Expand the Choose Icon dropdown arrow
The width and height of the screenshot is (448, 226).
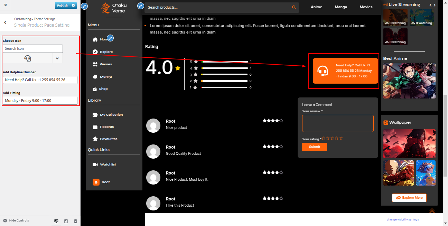(x=57, y=58)
